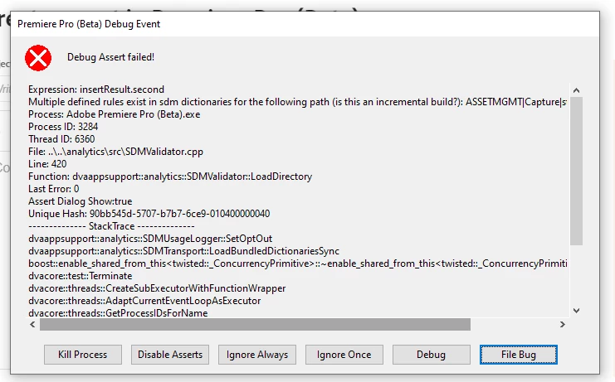Click AdaptCurrentEventLoopAsExecutor stack entry

tap(144, 301)
